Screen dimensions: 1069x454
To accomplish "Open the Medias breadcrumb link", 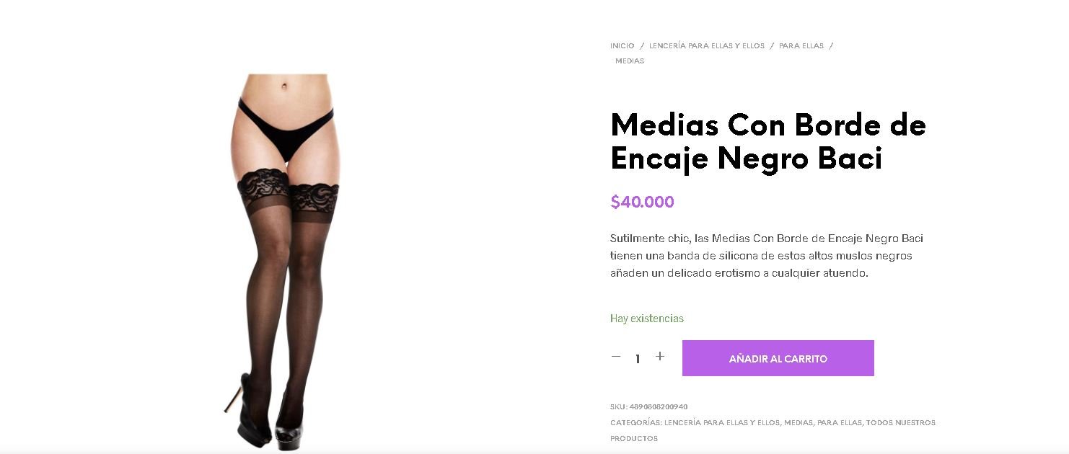I will click(x=630, y=61).
